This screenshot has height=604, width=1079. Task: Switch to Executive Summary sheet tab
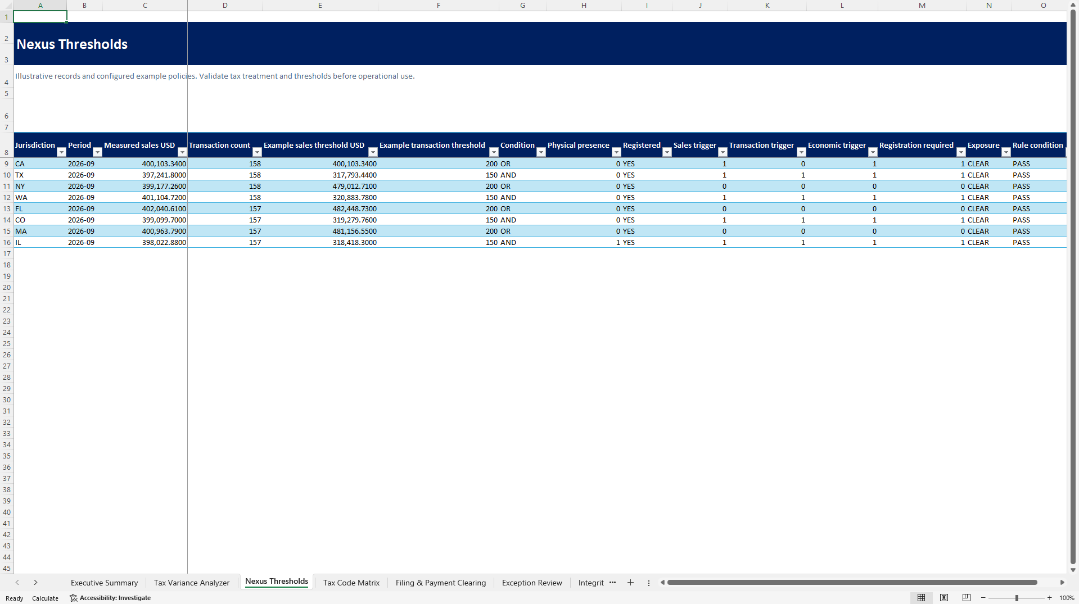point(104,583)
